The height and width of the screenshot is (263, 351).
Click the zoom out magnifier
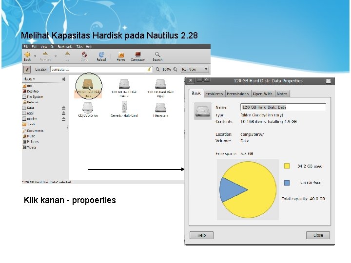pyautogui.click(x=157, y=69)
